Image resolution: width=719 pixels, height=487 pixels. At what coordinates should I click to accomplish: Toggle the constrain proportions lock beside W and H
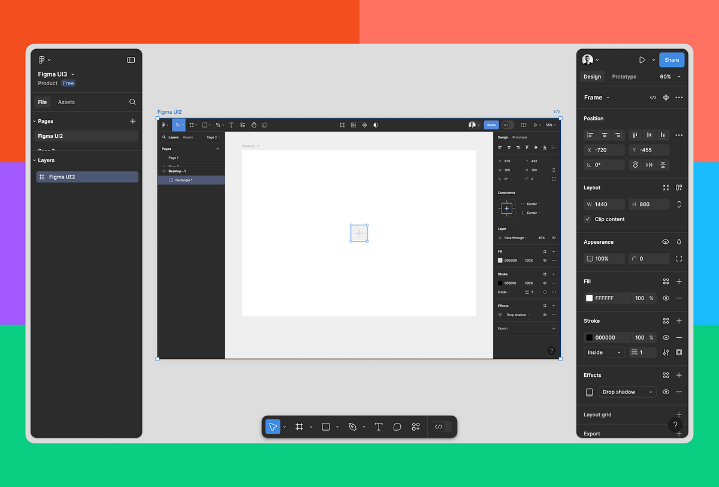coord(679,204)
